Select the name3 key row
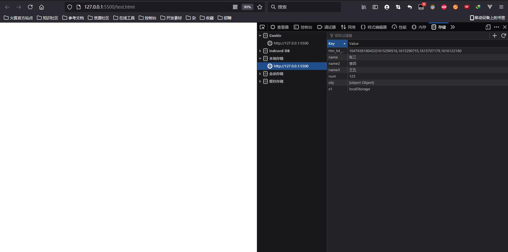Screen dimensions: 508x252 point(418,70)
